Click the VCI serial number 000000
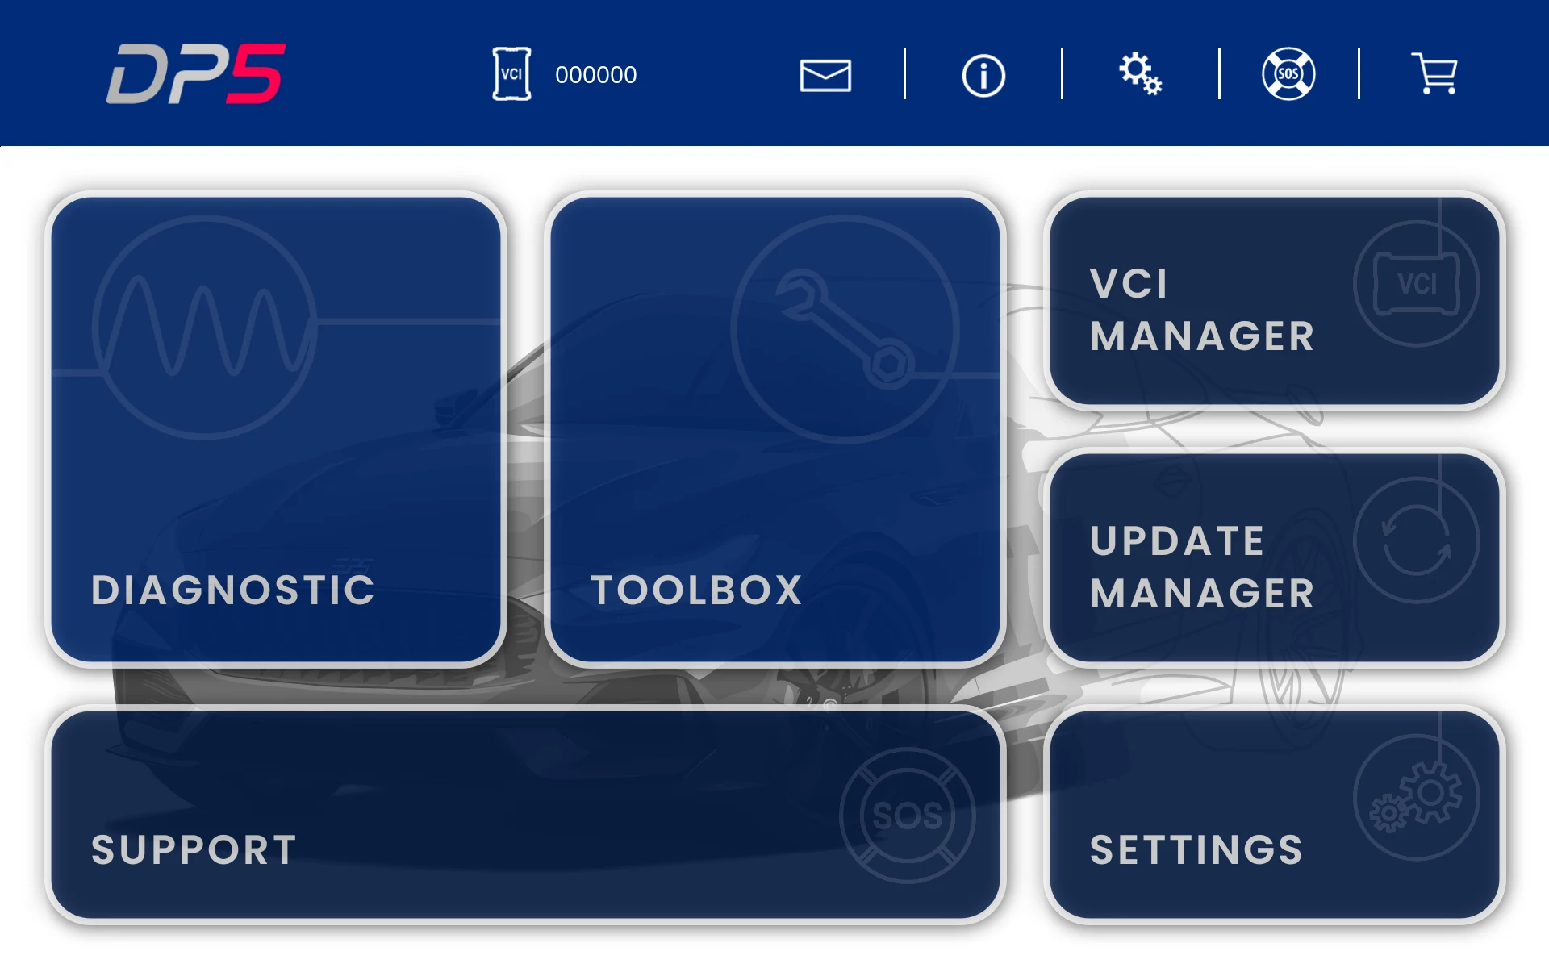The width and height of the screenshot is (1549, 968). (x=595, y=75)
